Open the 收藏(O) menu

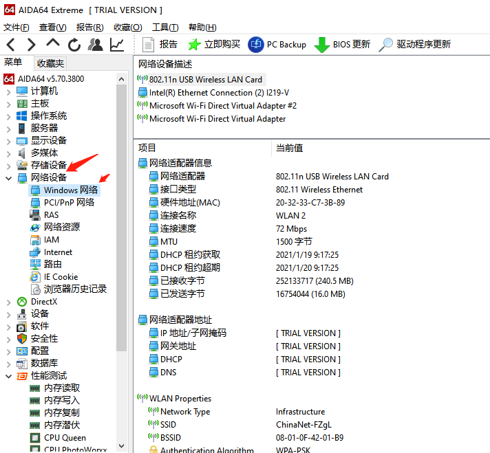coord(128,27)
